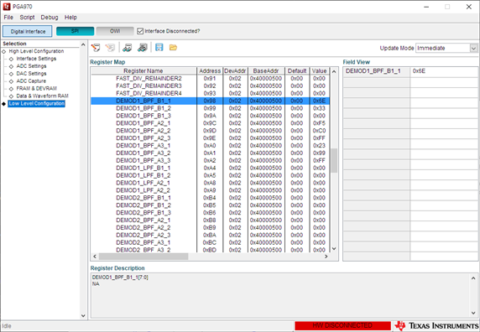480x332 pixels.
Task: Open the ADC Settings tree item
Action: click(x=31, y=66)
